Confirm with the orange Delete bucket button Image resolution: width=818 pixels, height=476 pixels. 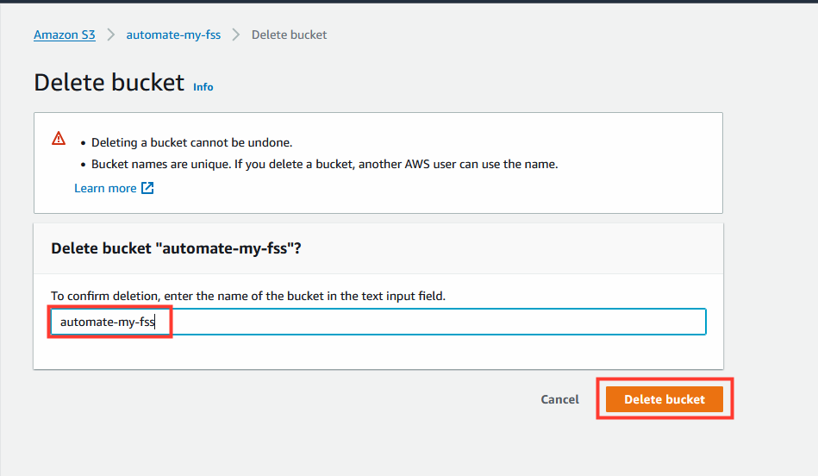click(x=664, y=399)
